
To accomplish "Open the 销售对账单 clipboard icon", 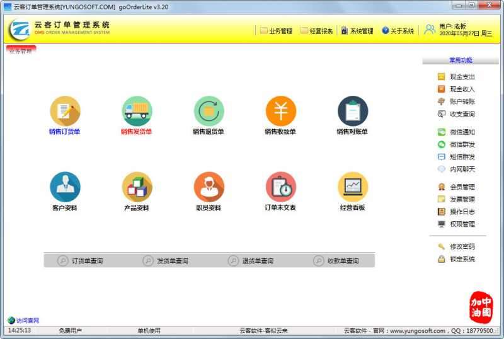I will [353, 111].
